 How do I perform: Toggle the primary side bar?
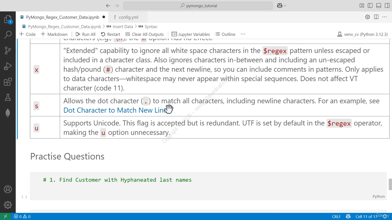point(370,5)
